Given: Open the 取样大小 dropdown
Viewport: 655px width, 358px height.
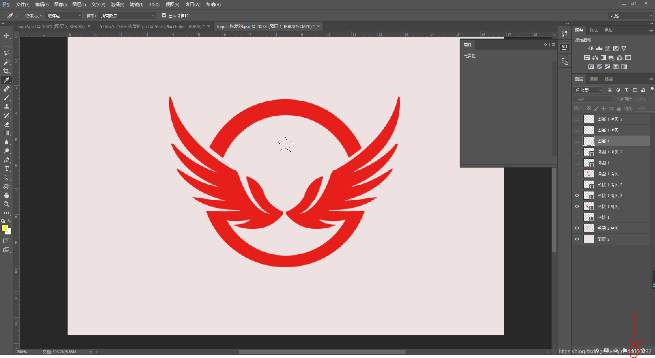Looking at the screenshot, I should tap(64, 16).
